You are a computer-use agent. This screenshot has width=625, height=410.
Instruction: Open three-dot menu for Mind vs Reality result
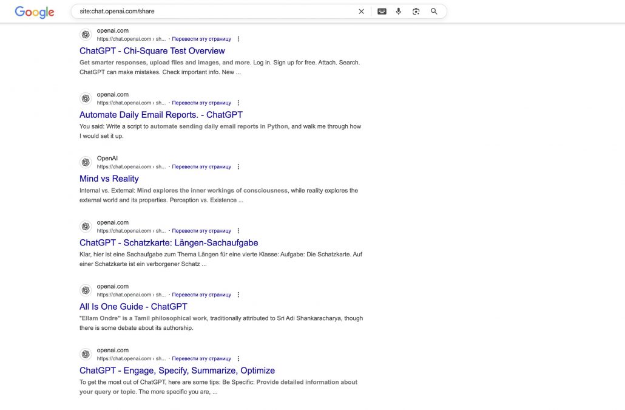(x=238, y=166)
